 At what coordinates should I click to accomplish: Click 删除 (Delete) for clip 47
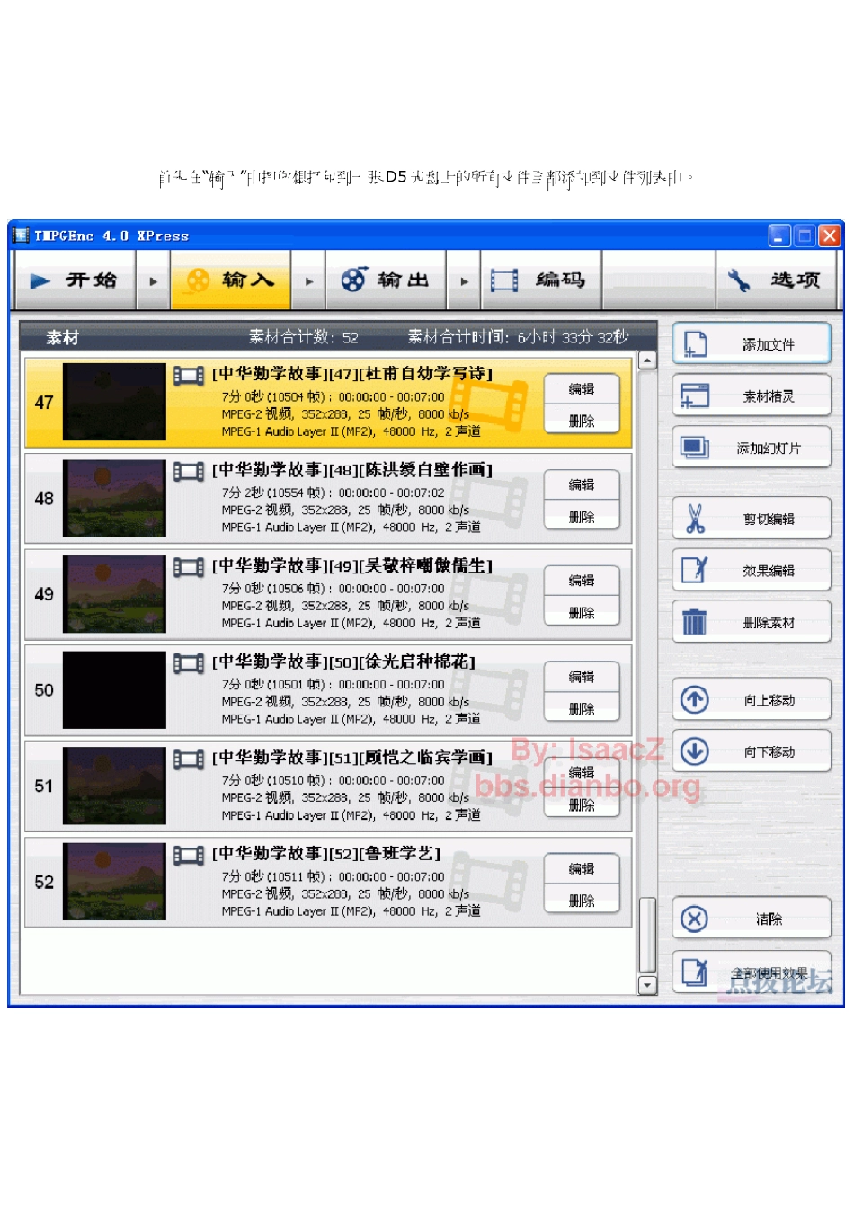point(582,420)
